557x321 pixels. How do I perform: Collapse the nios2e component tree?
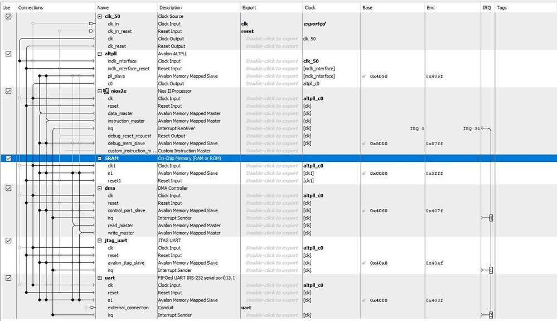[100, 91]
